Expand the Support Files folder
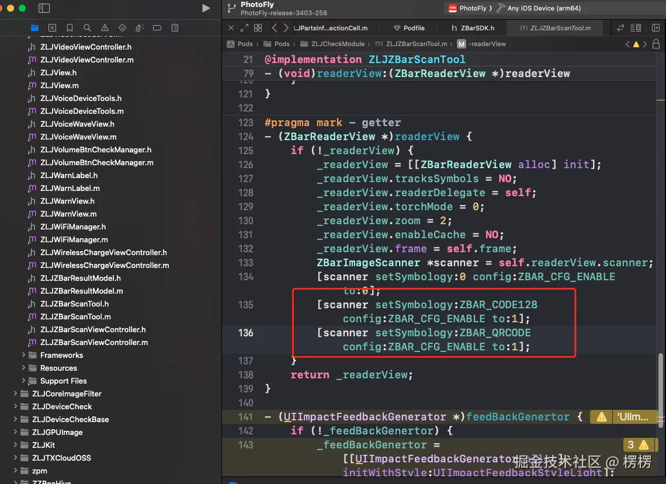This screenshot has width=666, height=484. 24,381
